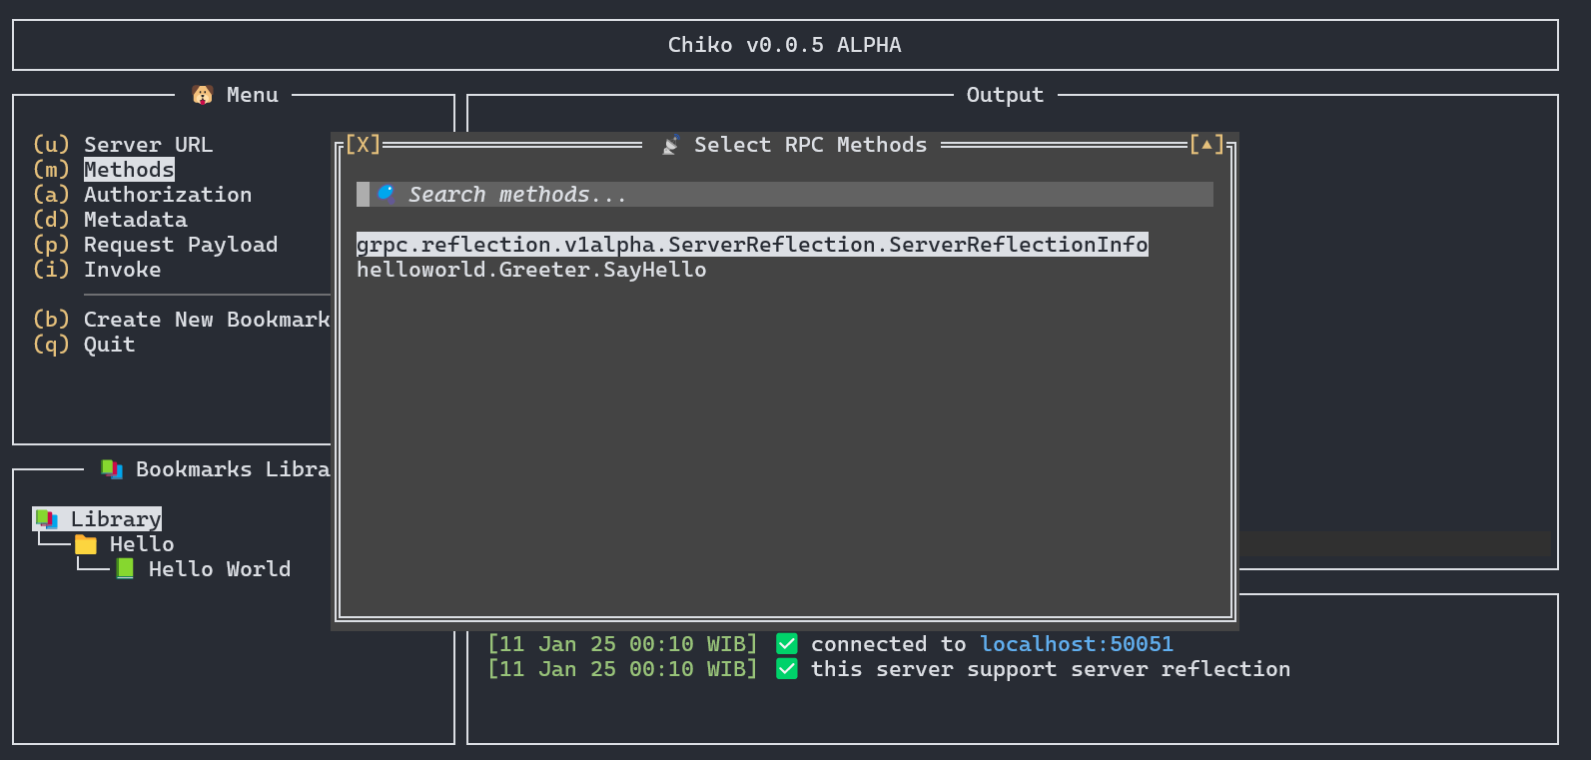Click the Select RPC Methods dialog title
Image resolution: width=1591 pixels, height=760 pixels.
[x=811, y=145]
